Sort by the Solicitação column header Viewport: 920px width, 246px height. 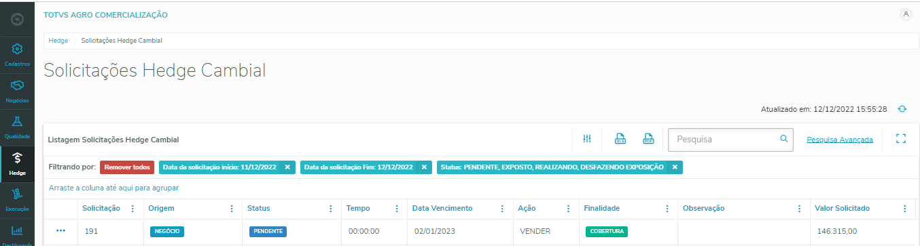[x=101, y=209]
